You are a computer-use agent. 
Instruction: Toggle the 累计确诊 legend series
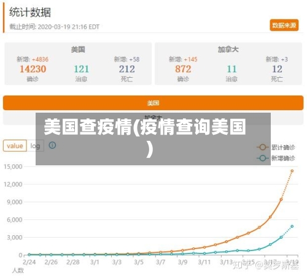276,147
